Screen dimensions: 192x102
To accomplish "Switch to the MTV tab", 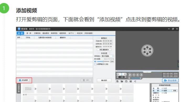I will tap(71, 33).
